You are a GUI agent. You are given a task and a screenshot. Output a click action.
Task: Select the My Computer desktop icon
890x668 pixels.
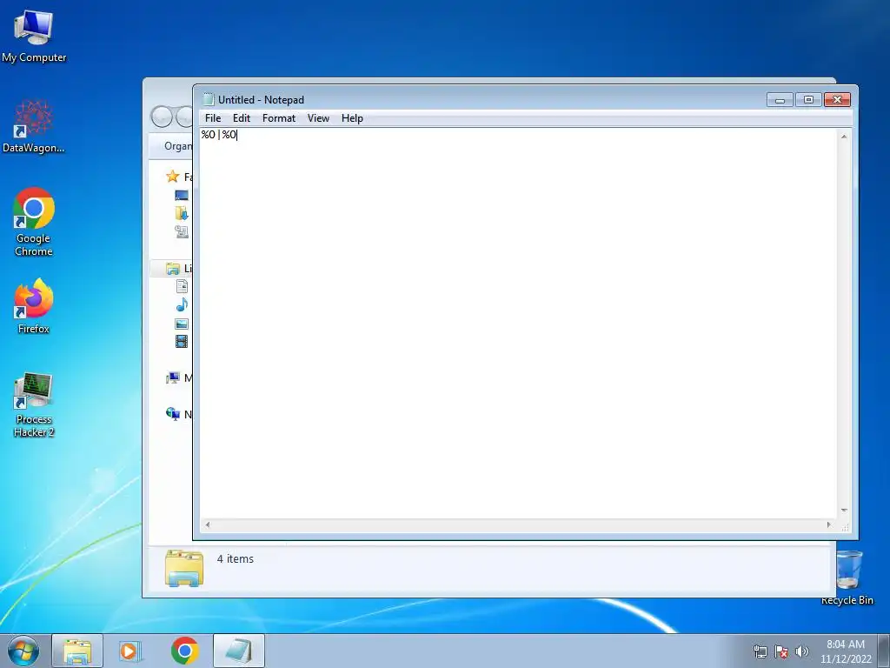click(x=34, y=37)
